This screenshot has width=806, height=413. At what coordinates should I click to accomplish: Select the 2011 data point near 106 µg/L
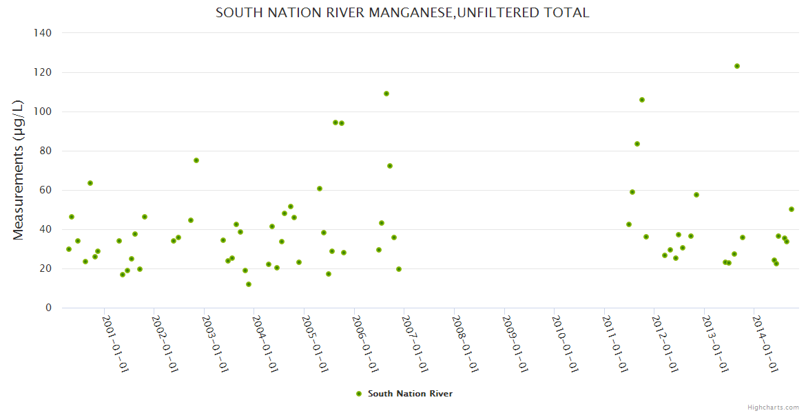click(642, 100)
